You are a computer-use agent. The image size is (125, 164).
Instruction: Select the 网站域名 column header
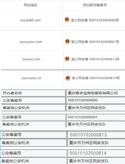[31, 5]
